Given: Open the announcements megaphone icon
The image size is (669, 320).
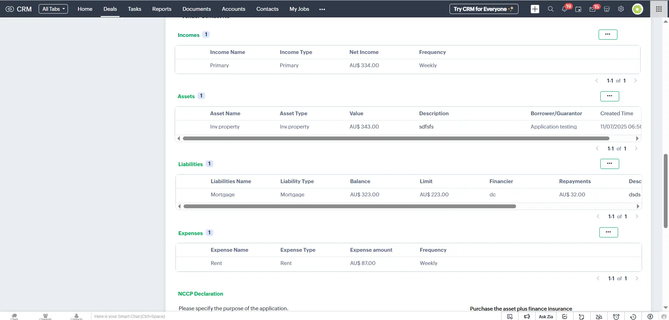Looking at the screenshot, I should click(527, 317).
